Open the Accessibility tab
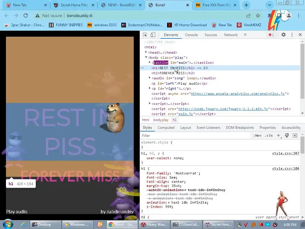The width and height of the screenshot is (305, 229). point(291,128)
